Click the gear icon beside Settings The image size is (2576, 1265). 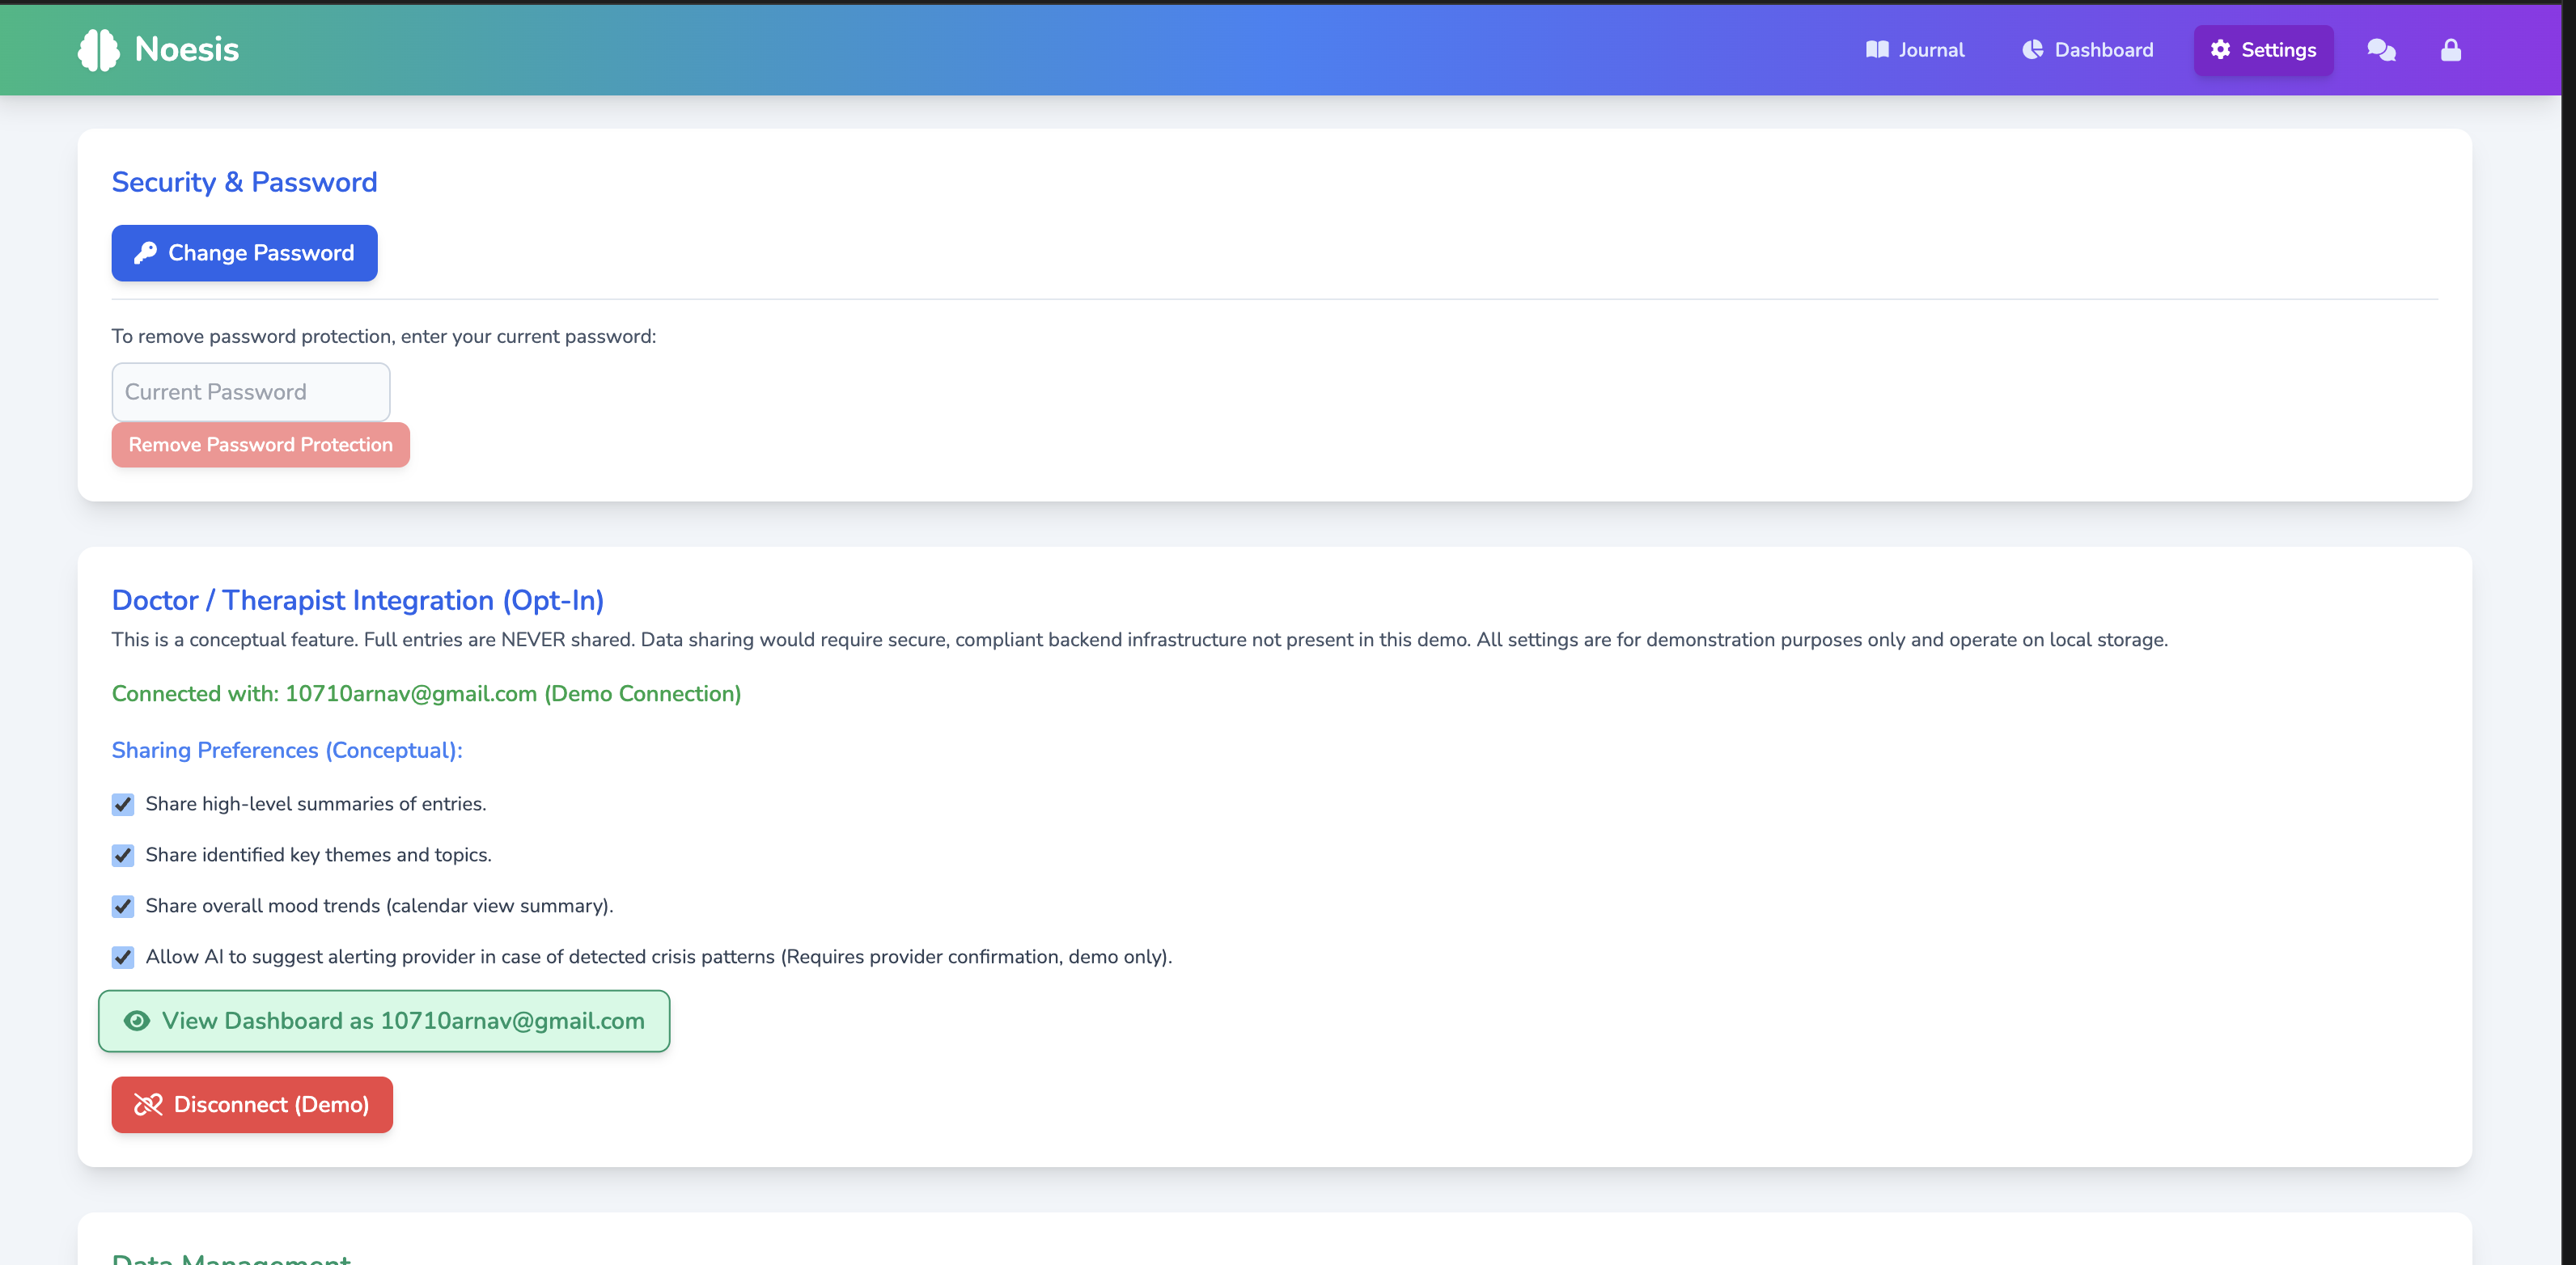tap(2220, 50)
